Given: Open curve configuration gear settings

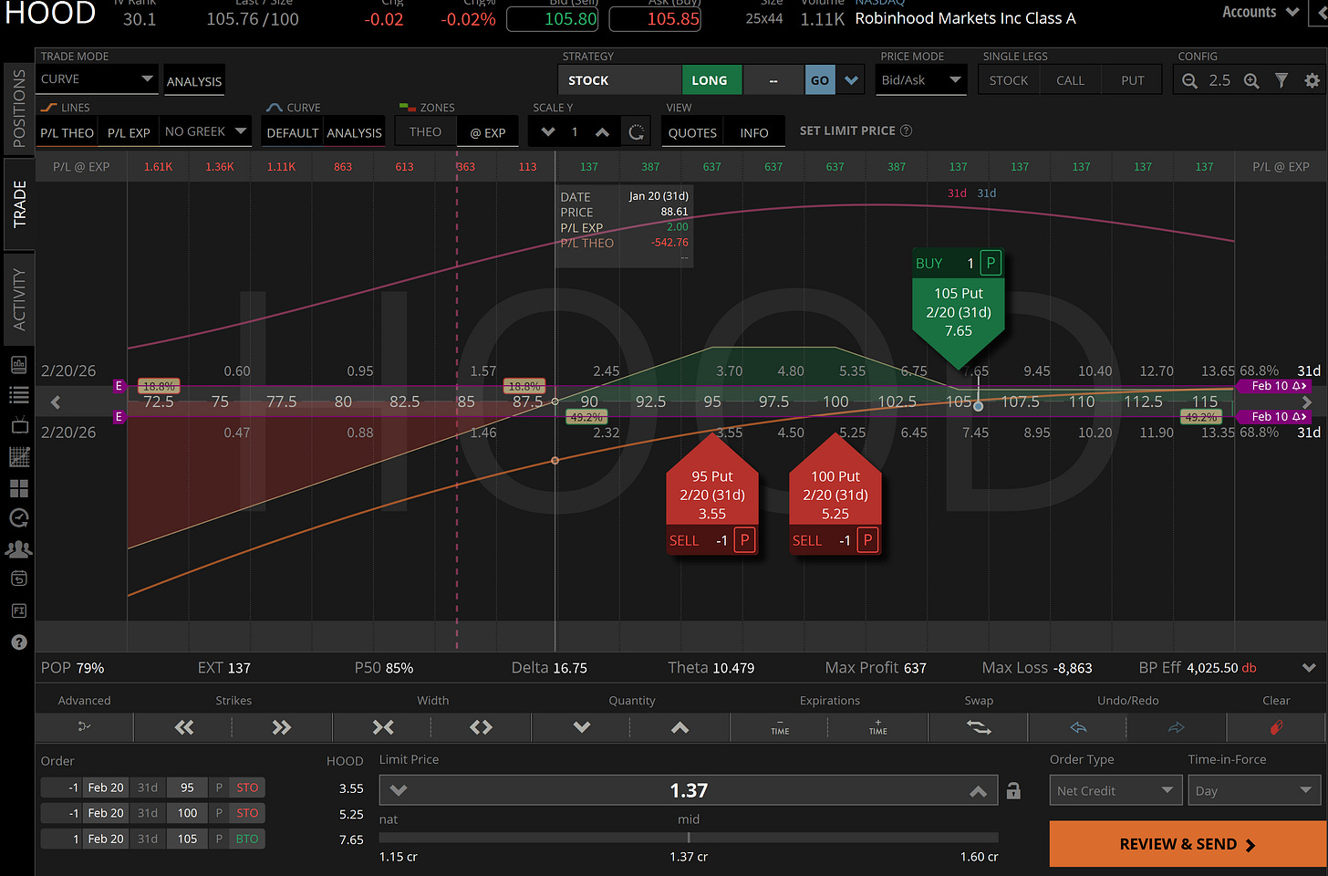Looking at the screenshot, I should point(1312,80).
